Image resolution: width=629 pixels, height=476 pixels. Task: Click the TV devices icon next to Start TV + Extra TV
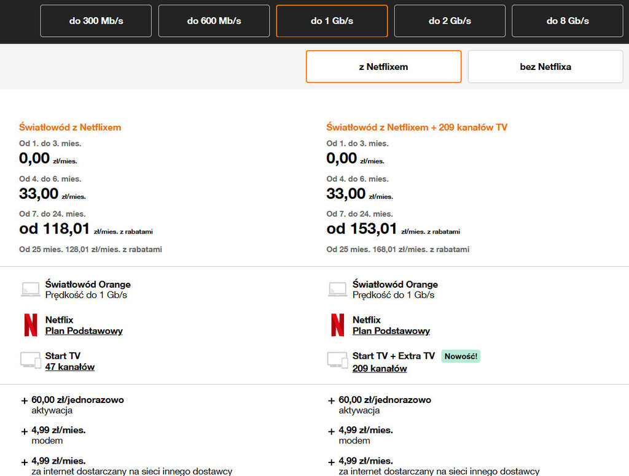338,361
